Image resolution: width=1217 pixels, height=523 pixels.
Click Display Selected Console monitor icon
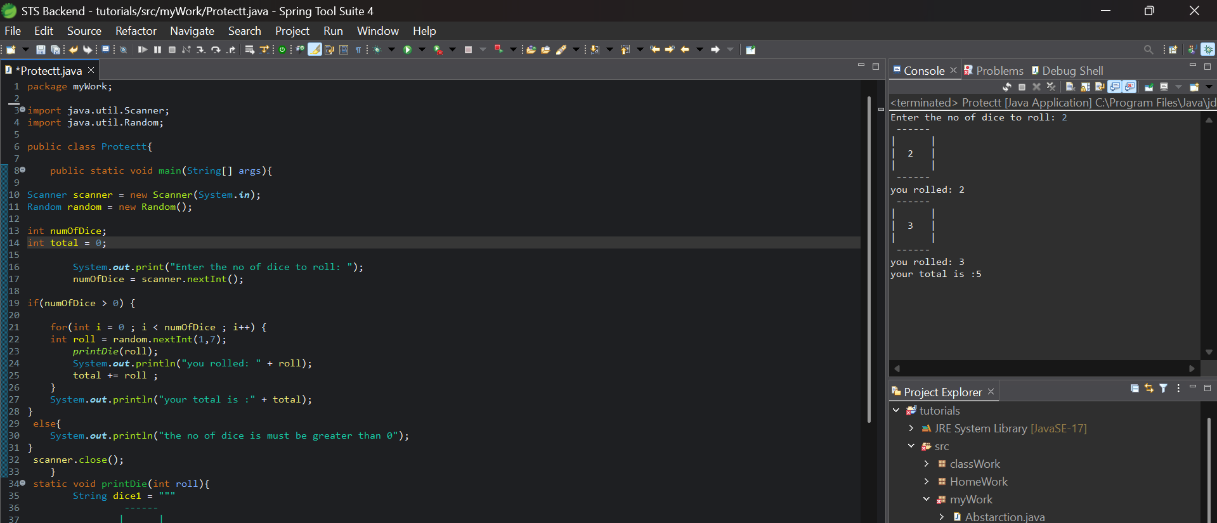pyautogui.click(x=1164, y=87)
